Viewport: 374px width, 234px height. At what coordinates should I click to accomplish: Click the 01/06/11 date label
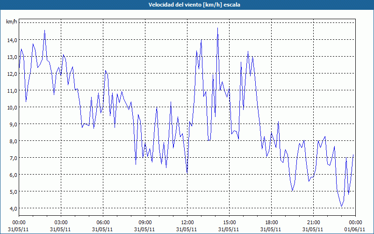click(356, 229)
